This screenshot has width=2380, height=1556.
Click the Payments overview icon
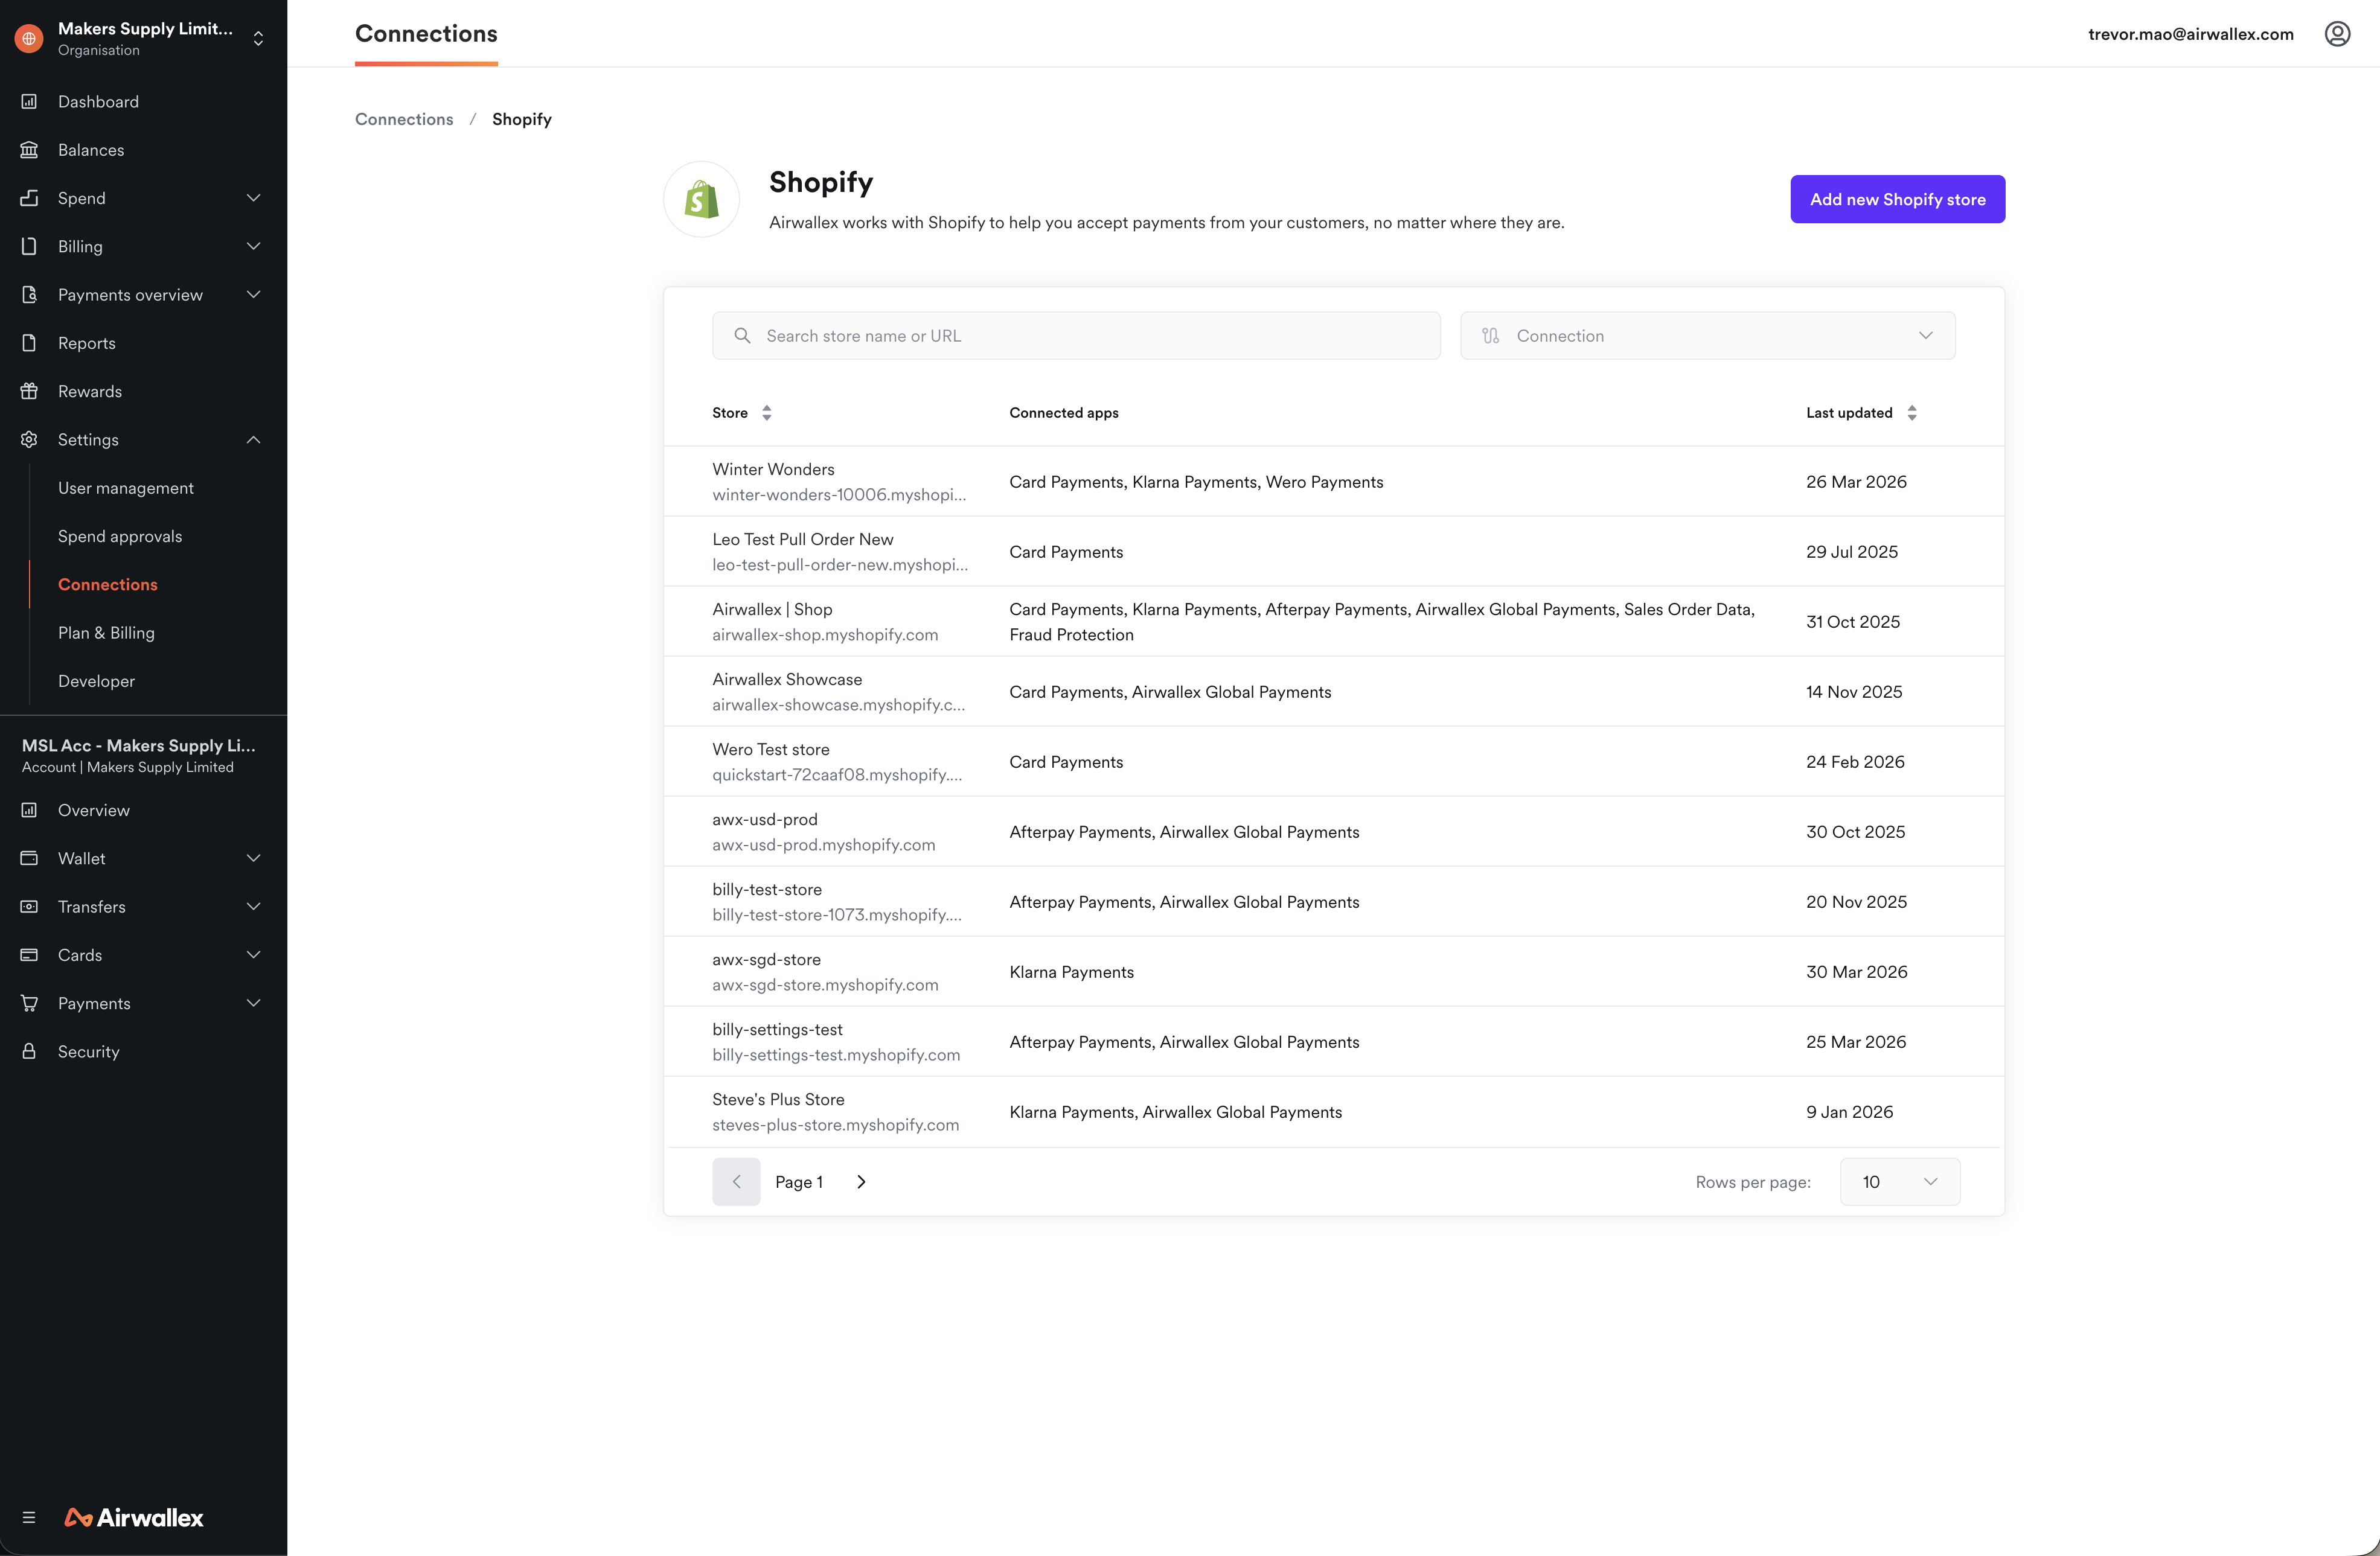[x=29, y=294]
